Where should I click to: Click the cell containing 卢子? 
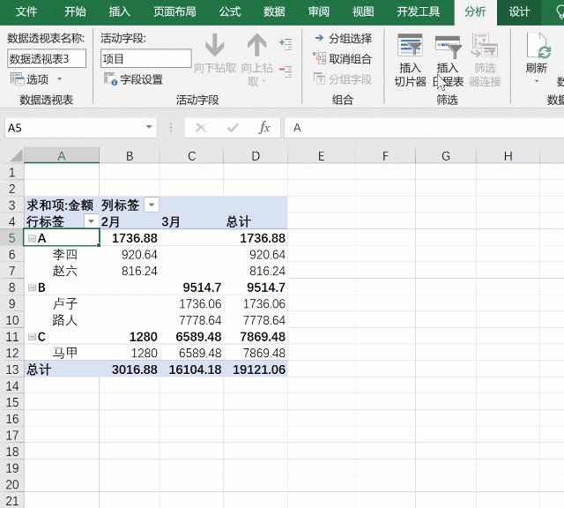pyautogui.click(x=62, y=303)
